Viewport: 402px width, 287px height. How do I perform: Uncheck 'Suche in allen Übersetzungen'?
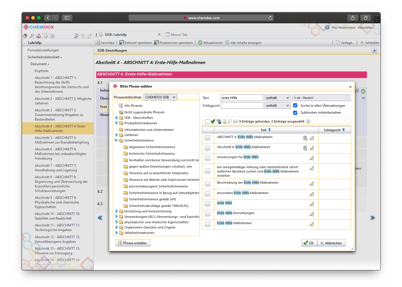pos(295,105)
